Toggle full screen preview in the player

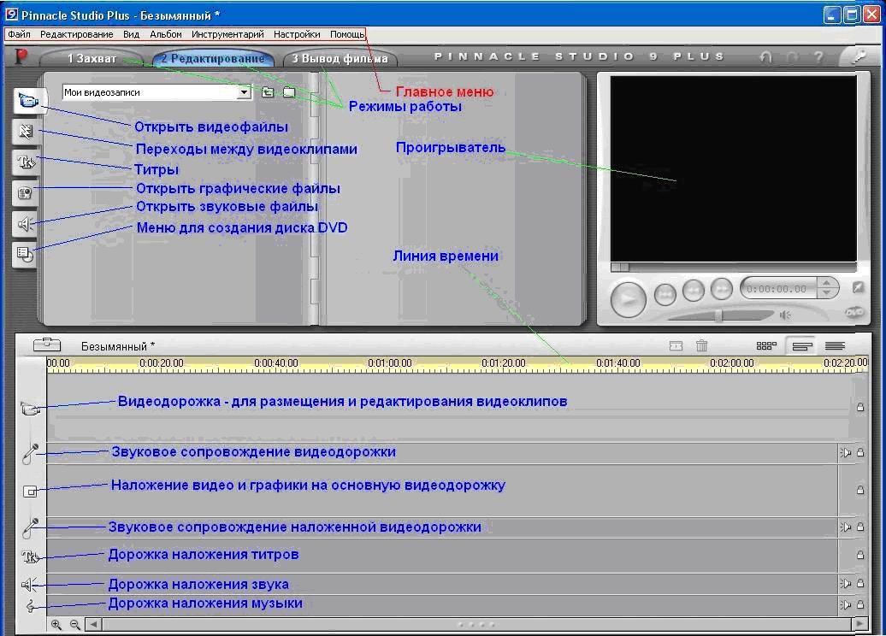858,287
